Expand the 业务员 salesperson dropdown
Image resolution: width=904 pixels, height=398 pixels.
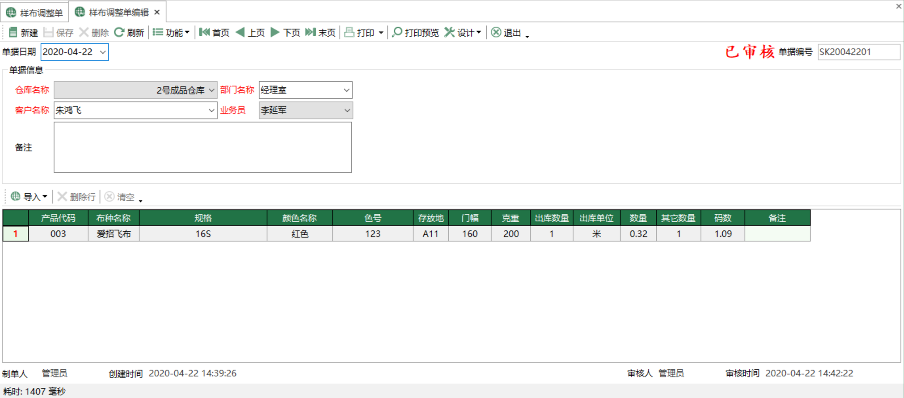(x=347, y=110)
